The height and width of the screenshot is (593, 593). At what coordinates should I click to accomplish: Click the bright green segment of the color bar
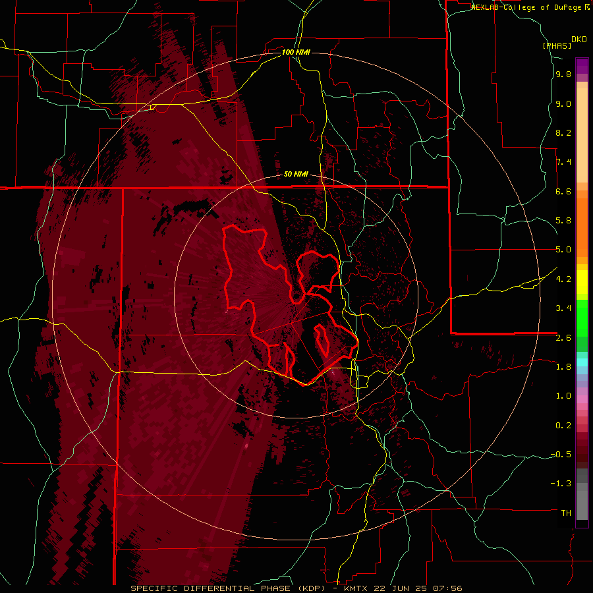pos(582,318)
